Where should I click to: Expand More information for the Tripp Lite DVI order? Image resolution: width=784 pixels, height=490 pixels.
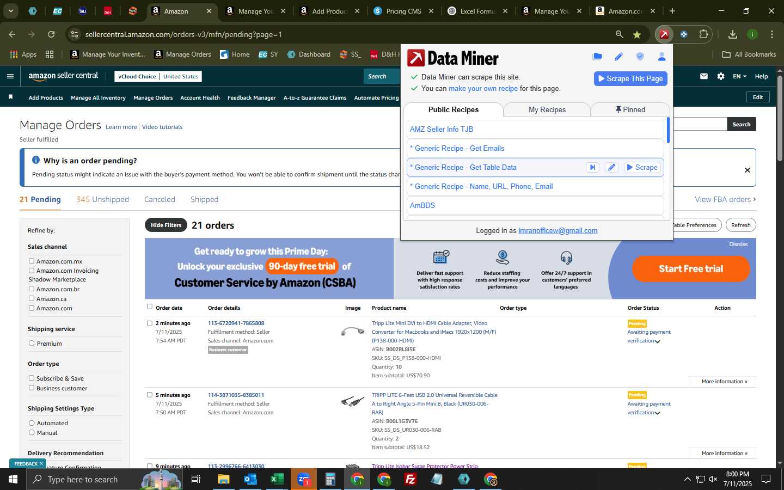coord(722,382)
